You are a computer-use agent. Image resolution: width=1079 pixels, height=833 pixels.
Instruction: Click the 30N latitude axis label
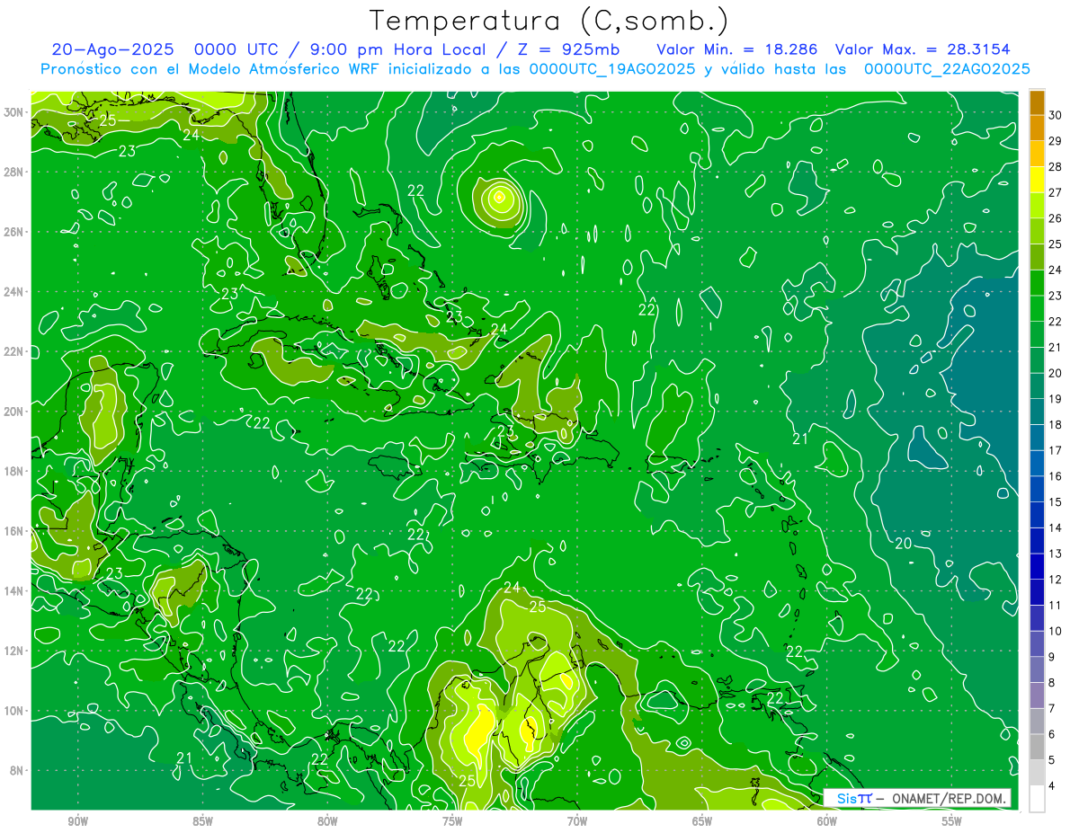(14, 111)
